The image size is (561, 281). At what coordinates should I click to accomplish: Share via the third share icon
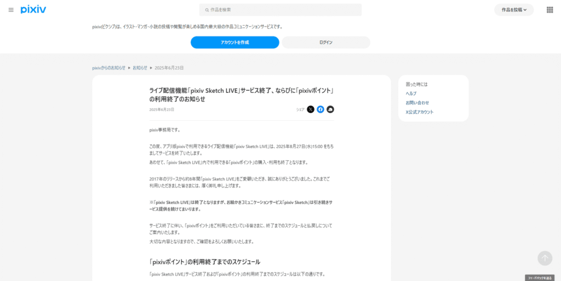tap(330, 110)
